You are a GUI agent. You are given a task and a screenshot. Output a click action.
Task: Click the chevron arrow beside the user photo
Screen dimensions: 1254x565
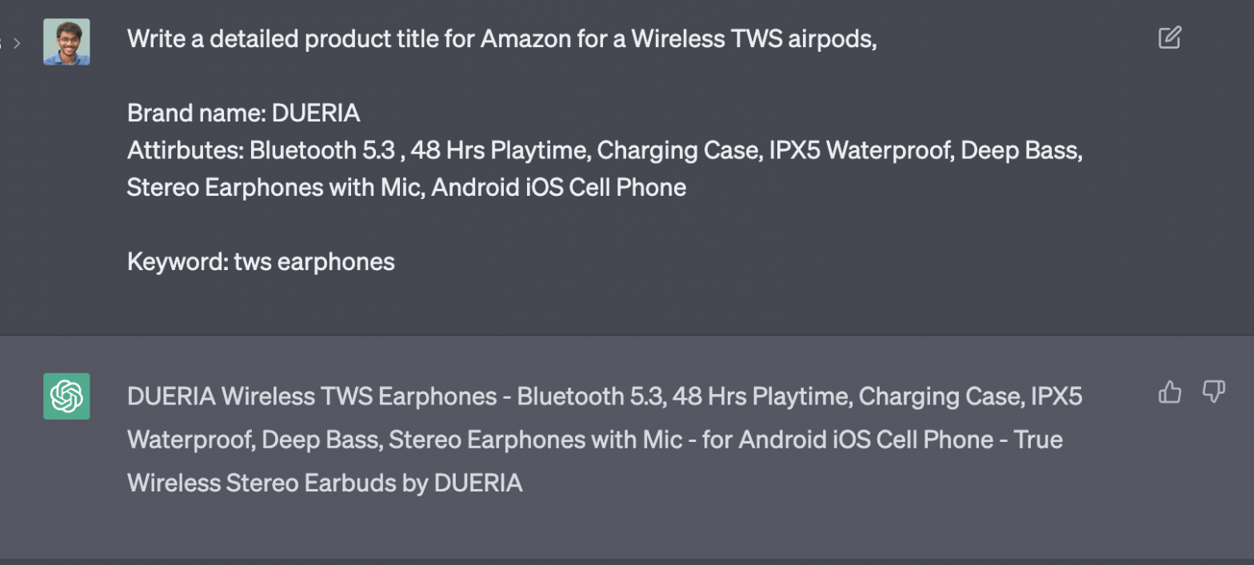point(17,42)
